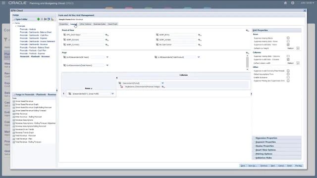This screenshot has width=317, height=178.
Task: Click dimension icon of Descendants(Period) column
Action: [120, 83]
